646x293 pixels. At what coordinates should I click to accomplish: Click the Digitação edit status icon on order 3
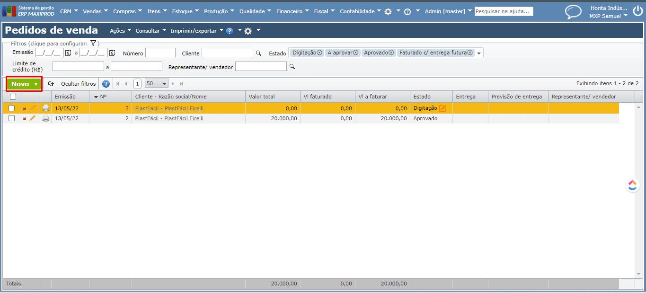442,108
